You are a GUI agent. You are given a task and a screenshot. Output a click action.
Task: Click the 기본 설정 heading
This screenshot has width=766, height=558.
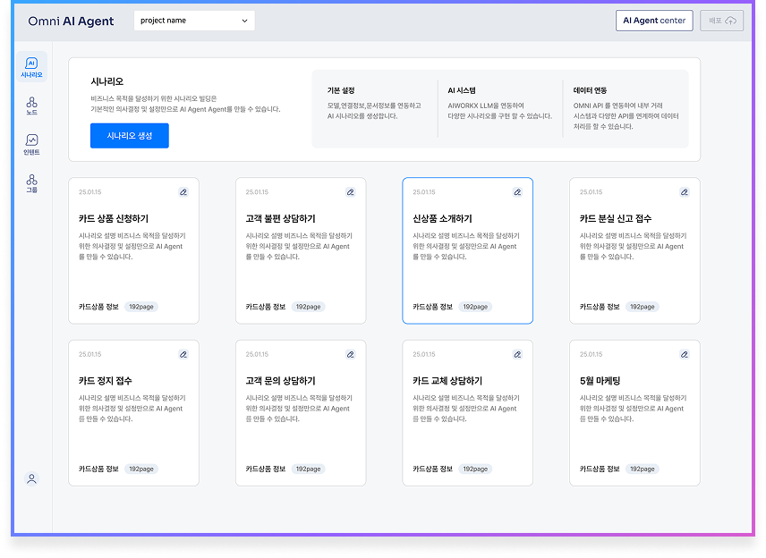coord(341,90)
